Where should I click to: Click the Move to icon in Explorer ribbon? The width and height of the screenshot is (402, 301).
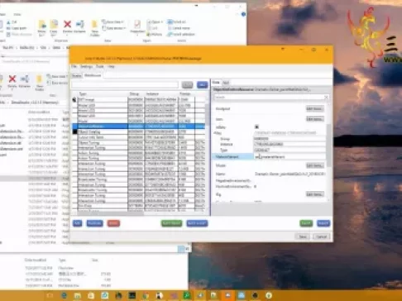coord(42,26)
